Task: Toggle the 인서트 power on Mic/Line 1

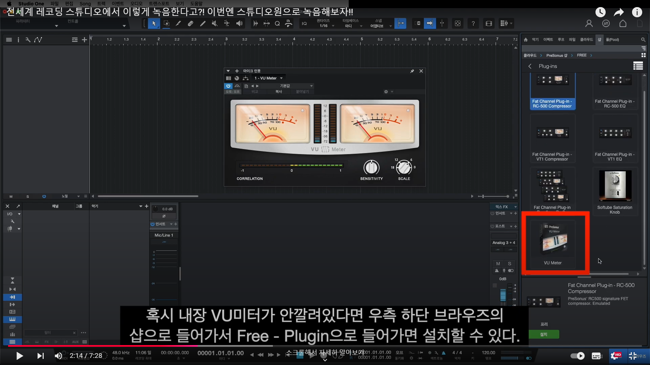Action: coord(152,224)
